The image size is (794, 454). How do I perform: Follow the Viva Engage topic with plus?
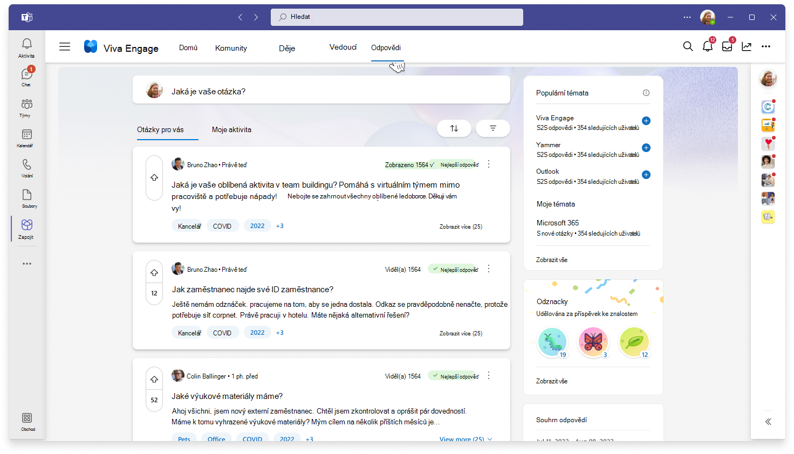click(x=646, y=121)
